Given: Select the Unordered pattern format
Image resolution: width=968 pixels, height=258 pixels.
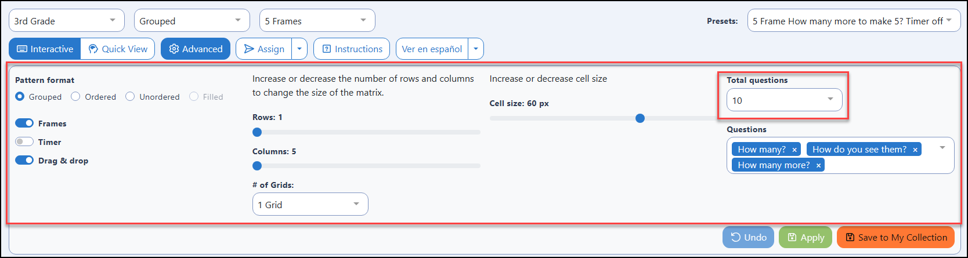Looking at the screenshot, I should (130, 96).
